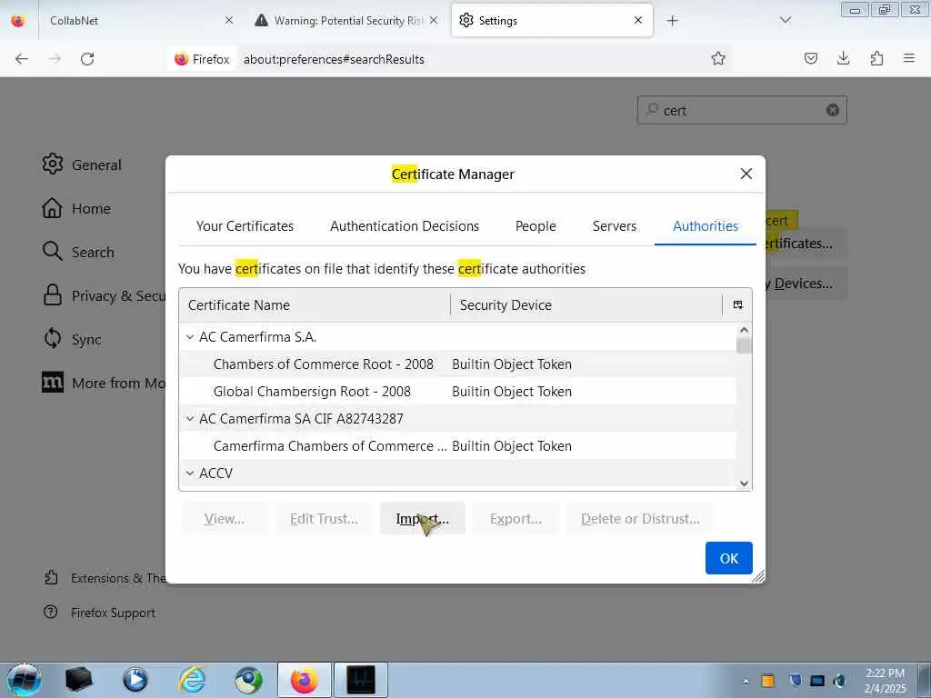Open the Downloads arrow icon
This screenshot has height=698, width=931.
[x=843, y=58]
